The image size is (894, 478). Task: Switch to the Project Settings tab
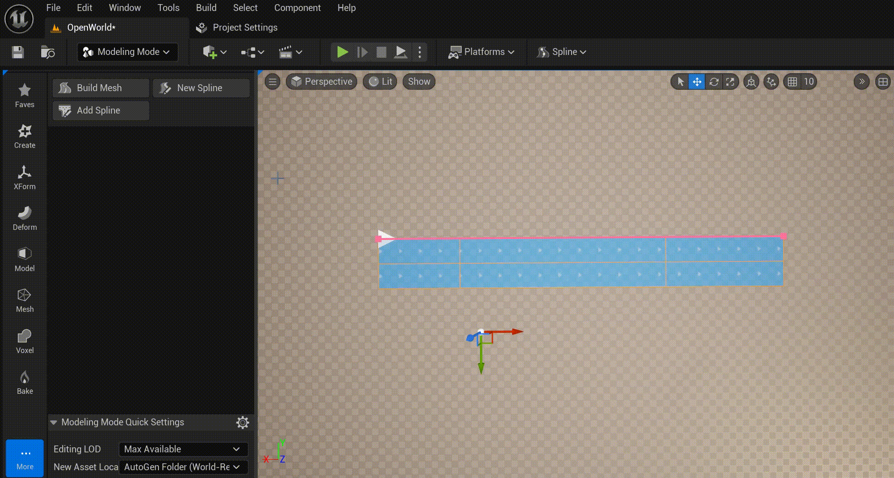tap(236, 27)
